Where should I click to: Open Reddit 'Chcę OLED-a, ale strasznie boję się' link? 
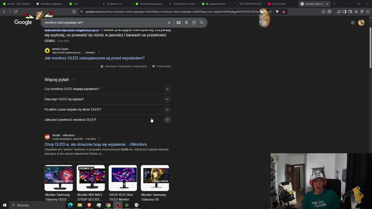(x=96, y=144)
